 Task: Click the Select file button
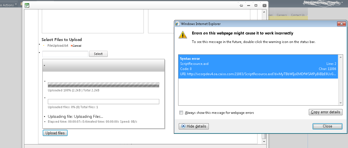pos(98,54)
